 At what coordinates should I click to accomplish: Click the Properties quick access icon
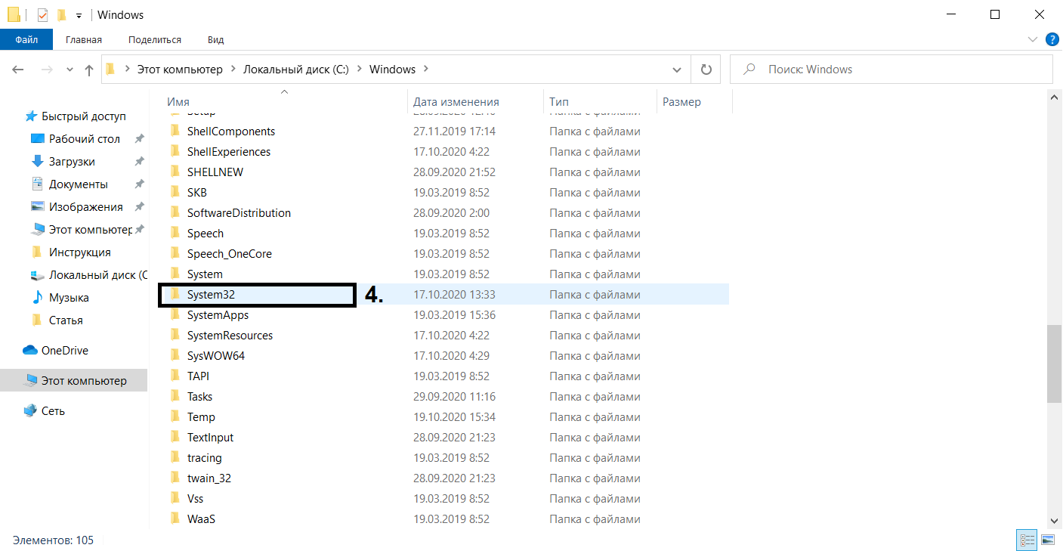(x=42, y=14)
